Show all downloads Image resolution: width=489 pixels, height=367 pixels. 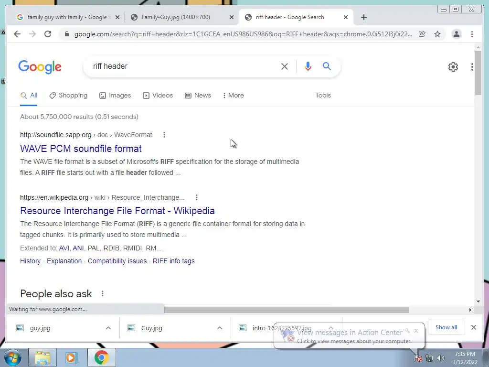pos(446,327)
